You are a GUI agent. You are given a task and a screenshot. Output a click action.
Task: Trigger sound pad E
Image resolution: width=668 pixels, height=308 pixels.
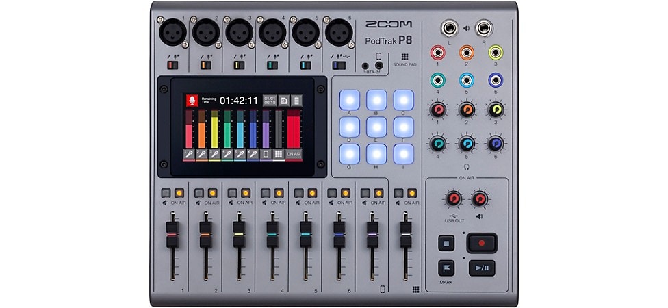coord(376,127)
